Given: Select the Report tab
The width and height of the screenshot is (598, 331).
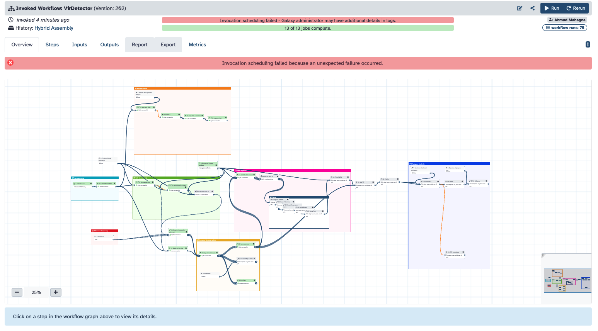Looking at the screenshot, I should pyautogui.click(x=140, y=45).
